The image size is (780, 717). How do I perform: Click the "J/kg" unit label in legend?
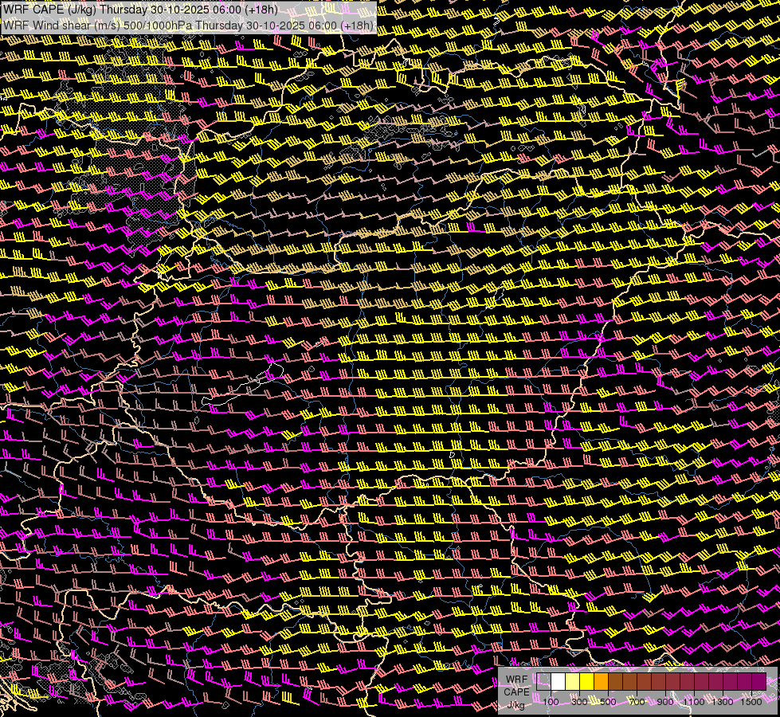click(516, 704)
